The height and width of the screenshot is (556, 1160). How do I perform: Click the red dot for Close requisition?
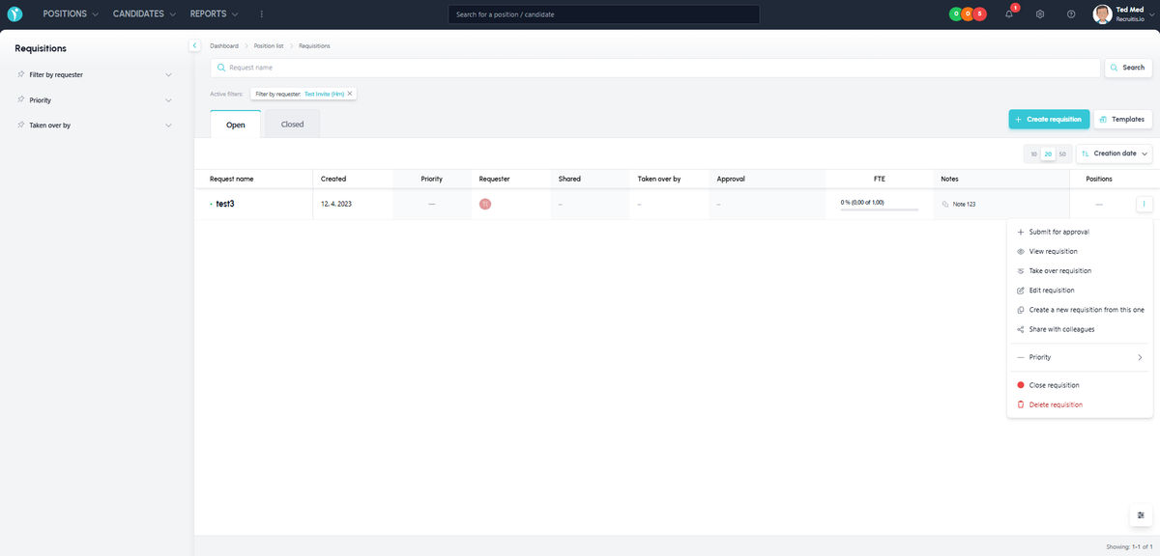coord(1021,385)
